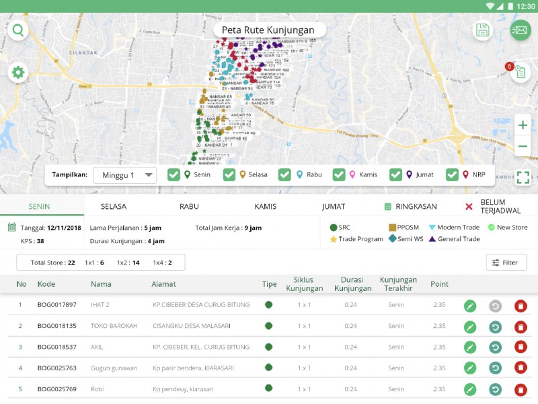Open the RABU tab

click(189, 207)
